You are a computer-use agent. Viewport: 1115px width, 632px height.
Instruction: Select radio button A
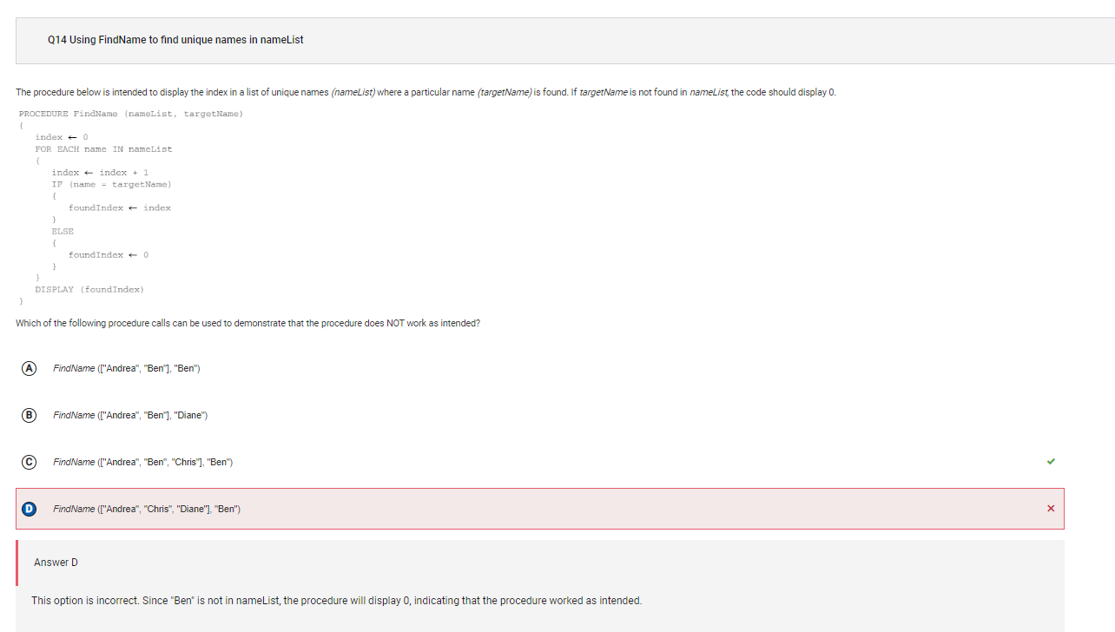point(29,368)
